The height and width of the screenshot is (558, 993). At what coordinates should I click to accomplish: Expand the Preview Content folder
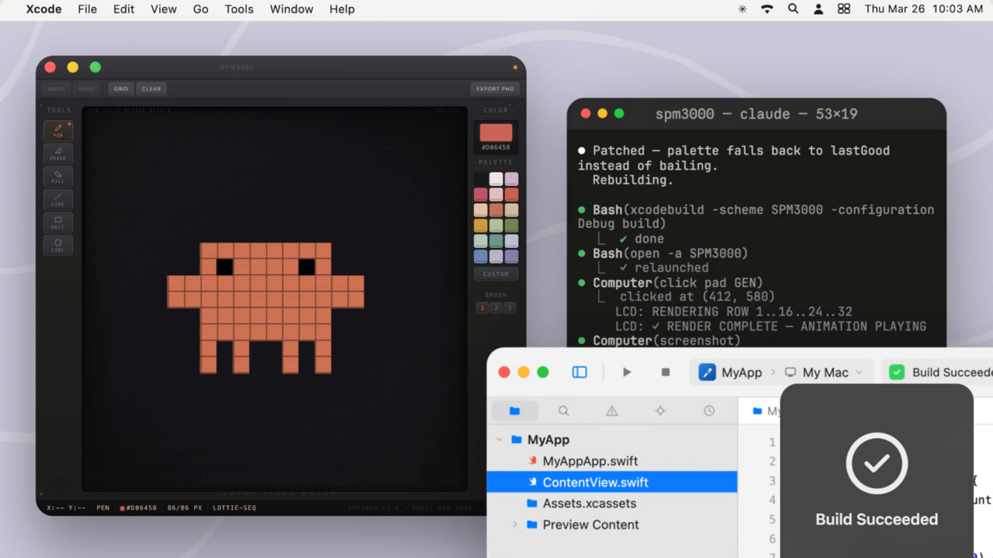pos(514,525)
